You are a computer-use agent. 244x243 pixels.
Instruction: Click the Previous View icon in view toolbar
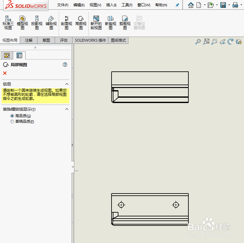point(222,42)
